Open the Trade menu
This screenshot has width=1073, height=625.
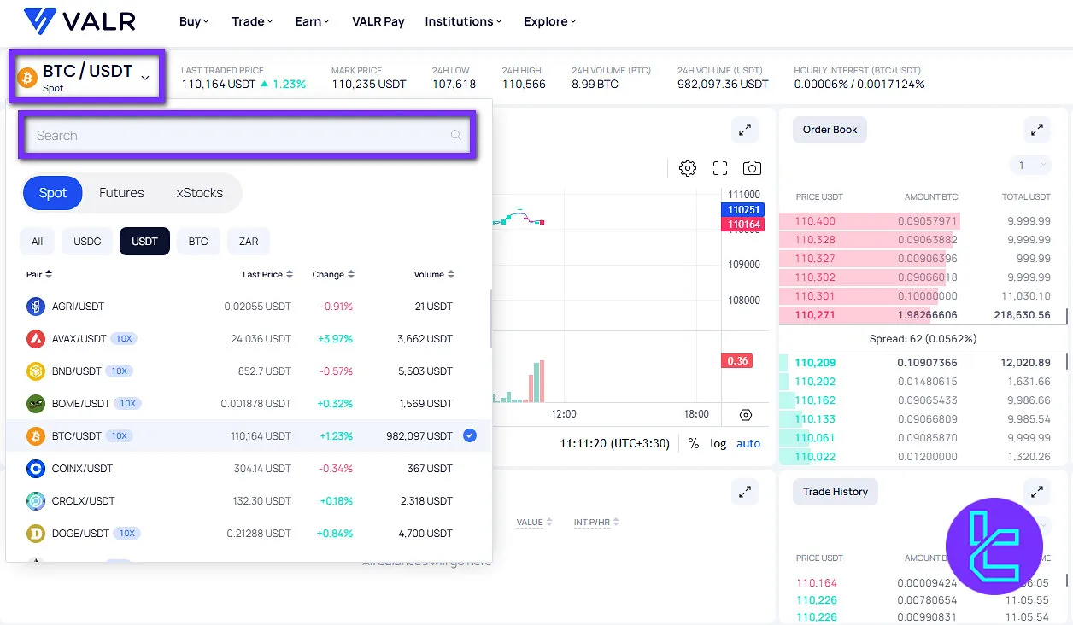point(252,21)
